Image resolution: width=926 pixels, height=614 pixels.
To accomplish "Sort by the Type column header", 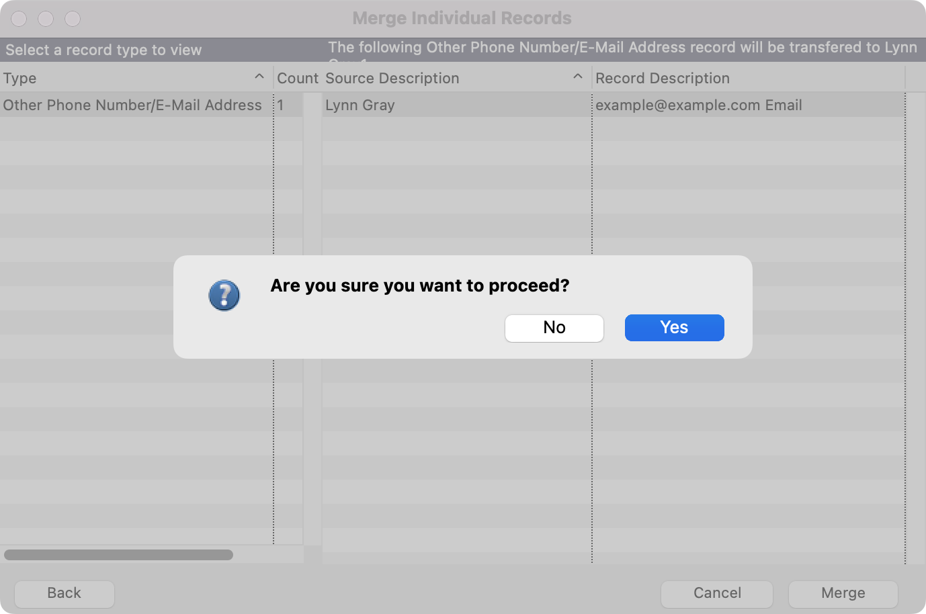I will point(20,78).
